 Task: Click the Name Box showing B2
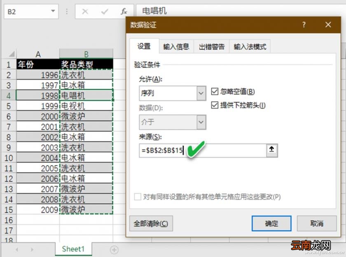[31, 11]
